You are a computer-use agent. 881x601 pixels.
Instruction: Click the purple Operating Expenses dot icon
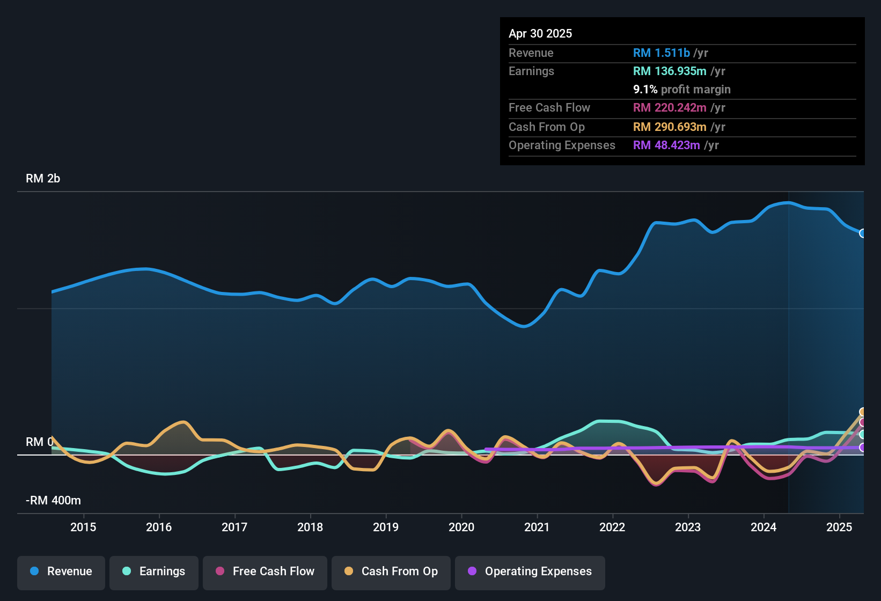[472, 571]
